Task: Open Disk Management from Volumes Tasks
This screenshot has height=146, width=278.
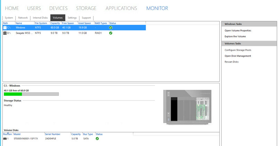Action: click(x=238, y=56)
